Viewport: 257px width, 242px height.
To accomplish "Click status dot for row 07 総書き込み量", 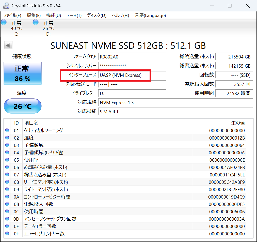I will 7,175.
